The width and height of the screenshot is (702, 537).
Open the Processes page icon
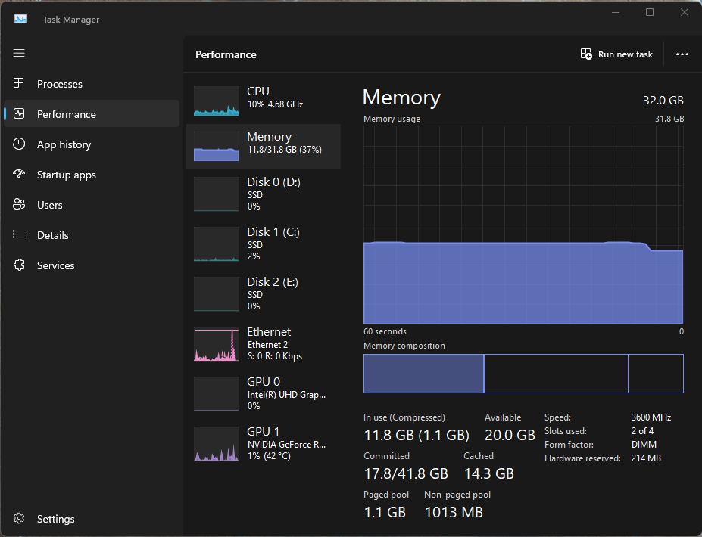pyautogui.click(x=20, y=84)
